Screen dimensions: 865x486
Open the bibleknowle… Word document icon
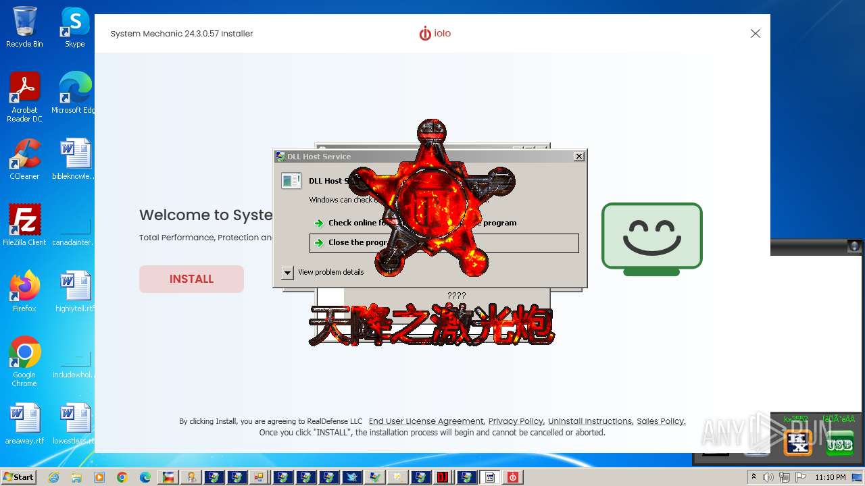tap(74, 159)
